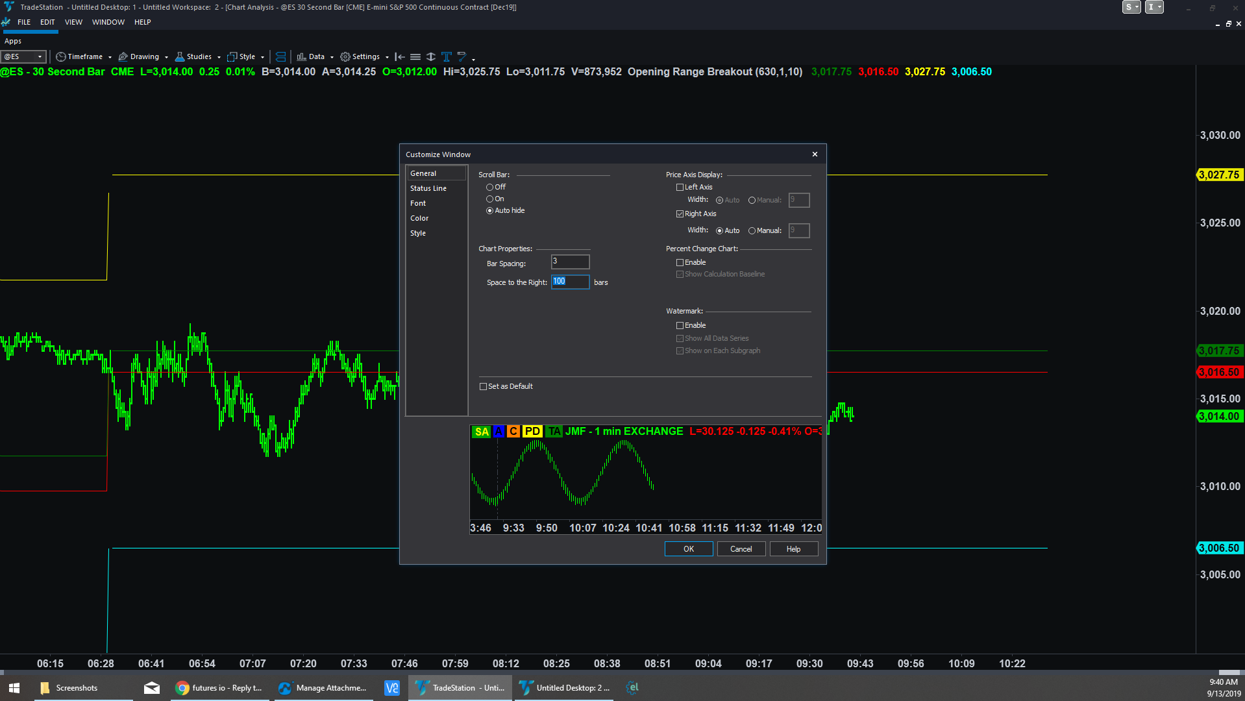Click the horizontal lines toolbar icon
1245x701 pixels.
pyautogui.click(x=415, y=57)
